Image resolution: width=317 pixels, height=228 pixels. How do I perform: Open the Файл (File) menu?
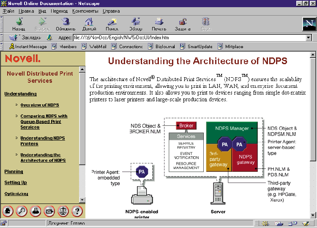[8, 11]
